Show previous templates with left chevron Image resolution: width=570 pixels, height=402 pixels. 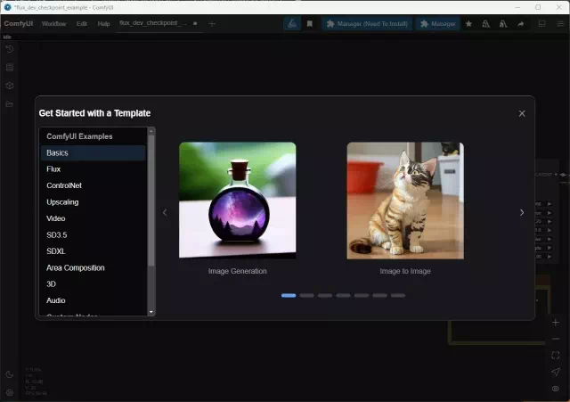tap(165, 212)
